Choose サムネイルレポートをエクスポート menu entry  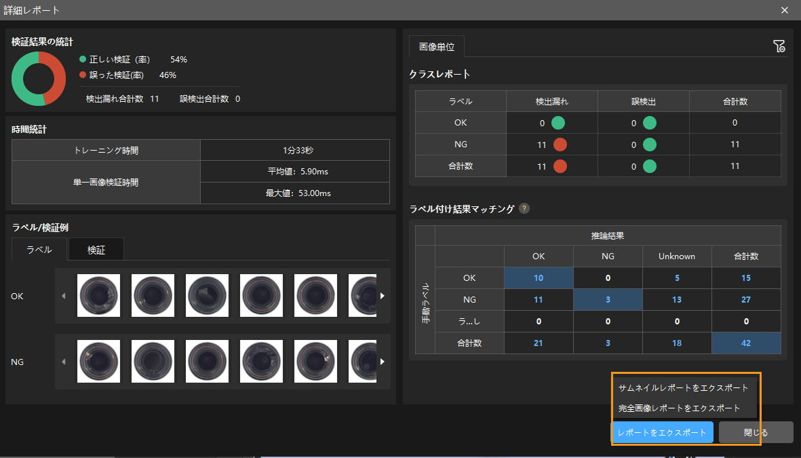pyautogui.click(x=683, y=388)
